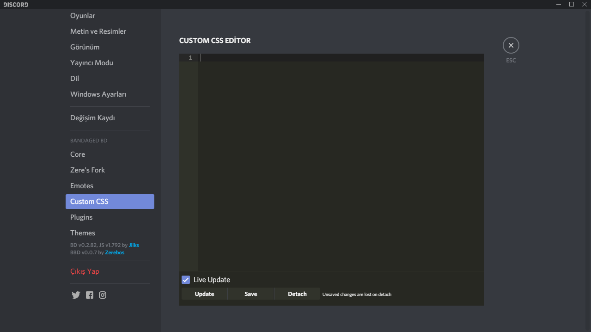The height and width of the screenshot is (332, 591).
Task: Select Yayıncı Modu in sidebar
Action: (110, 63)
